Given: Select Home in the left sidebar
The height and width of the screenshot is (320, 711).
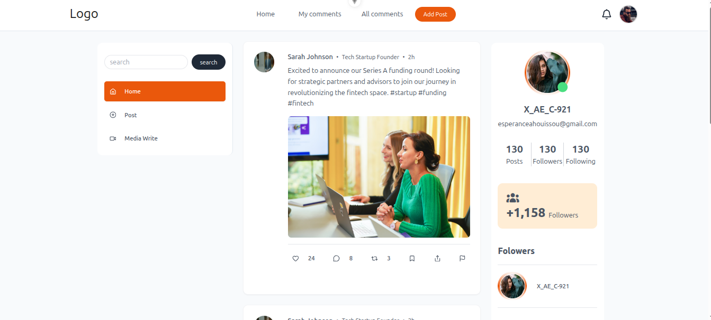Looking at the screenshot, I should point(165,91).
